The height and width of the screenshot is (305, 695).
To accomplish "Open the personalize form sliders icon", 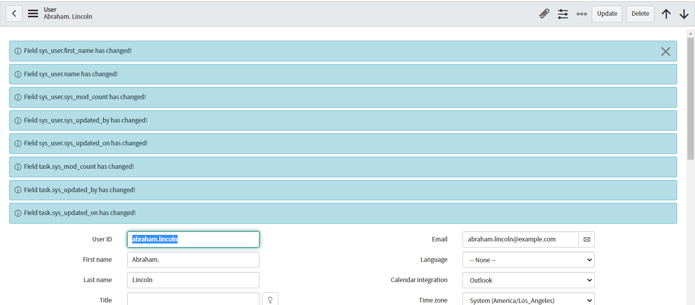I will [x=563, y=13].
